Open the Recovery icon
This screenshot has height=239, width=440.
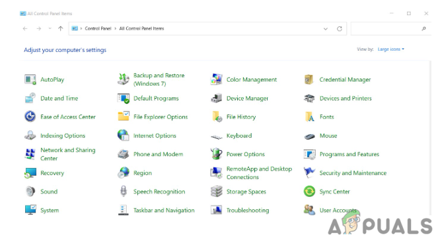coord(30,173)
